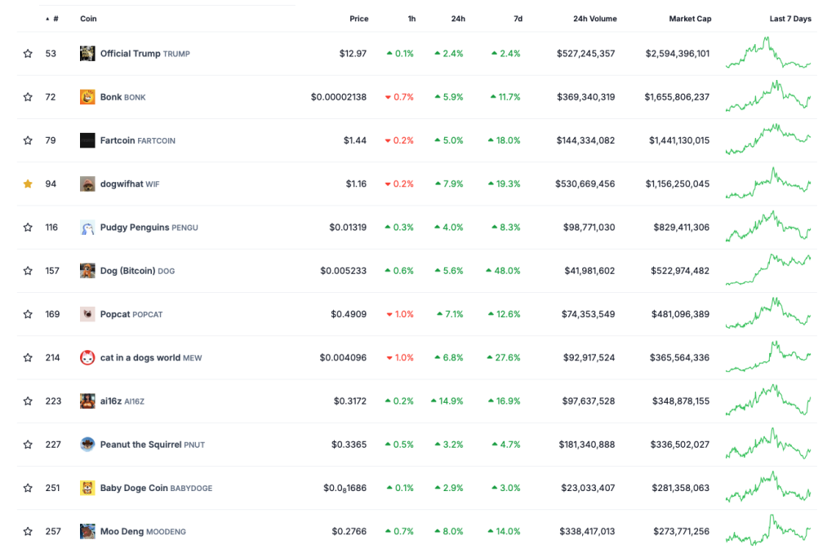Sort table by Coin header
The image size is (836, 549).
coord(88,19)
